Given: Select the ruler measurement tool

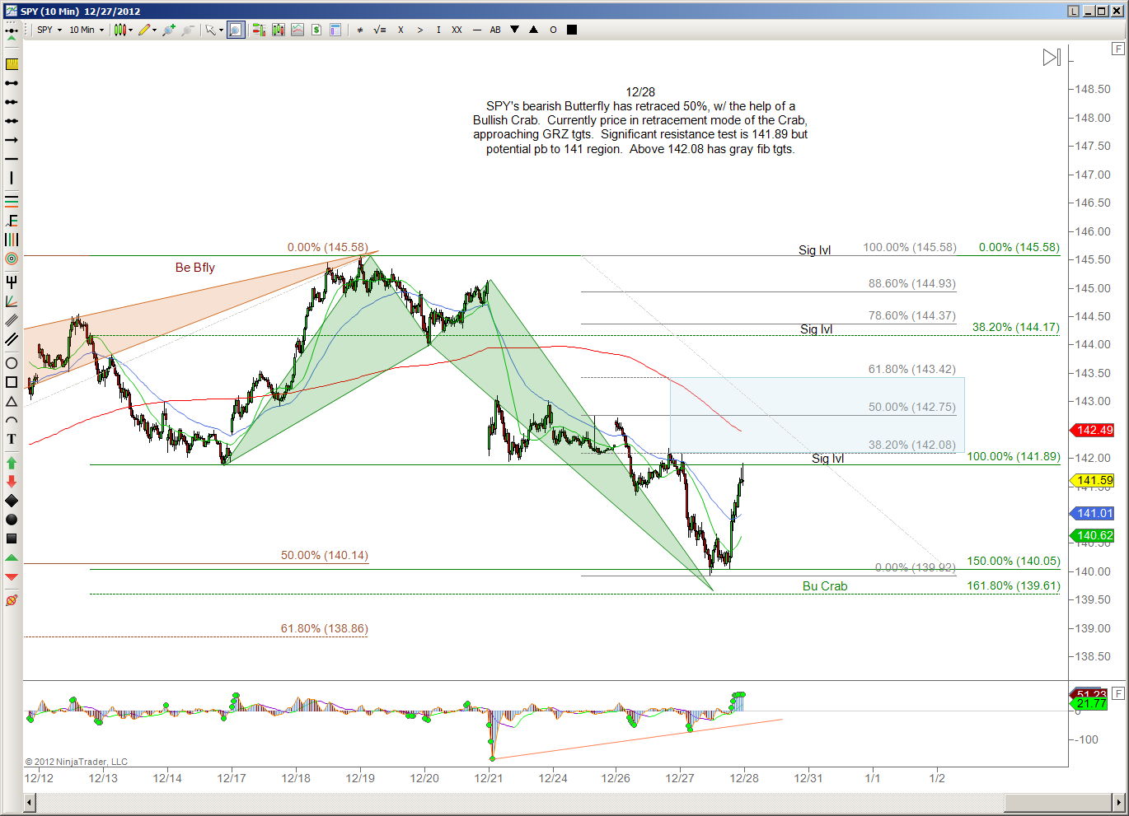Looking at the screenshot, I should click(12, 64).
